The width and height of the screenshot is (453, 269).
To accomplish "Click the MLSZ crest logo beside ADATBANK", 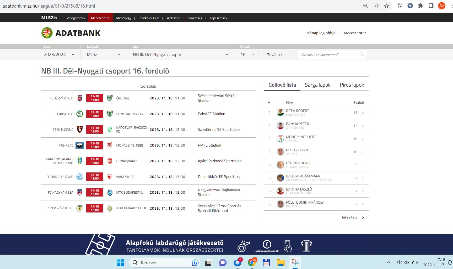I will (47, 33).
